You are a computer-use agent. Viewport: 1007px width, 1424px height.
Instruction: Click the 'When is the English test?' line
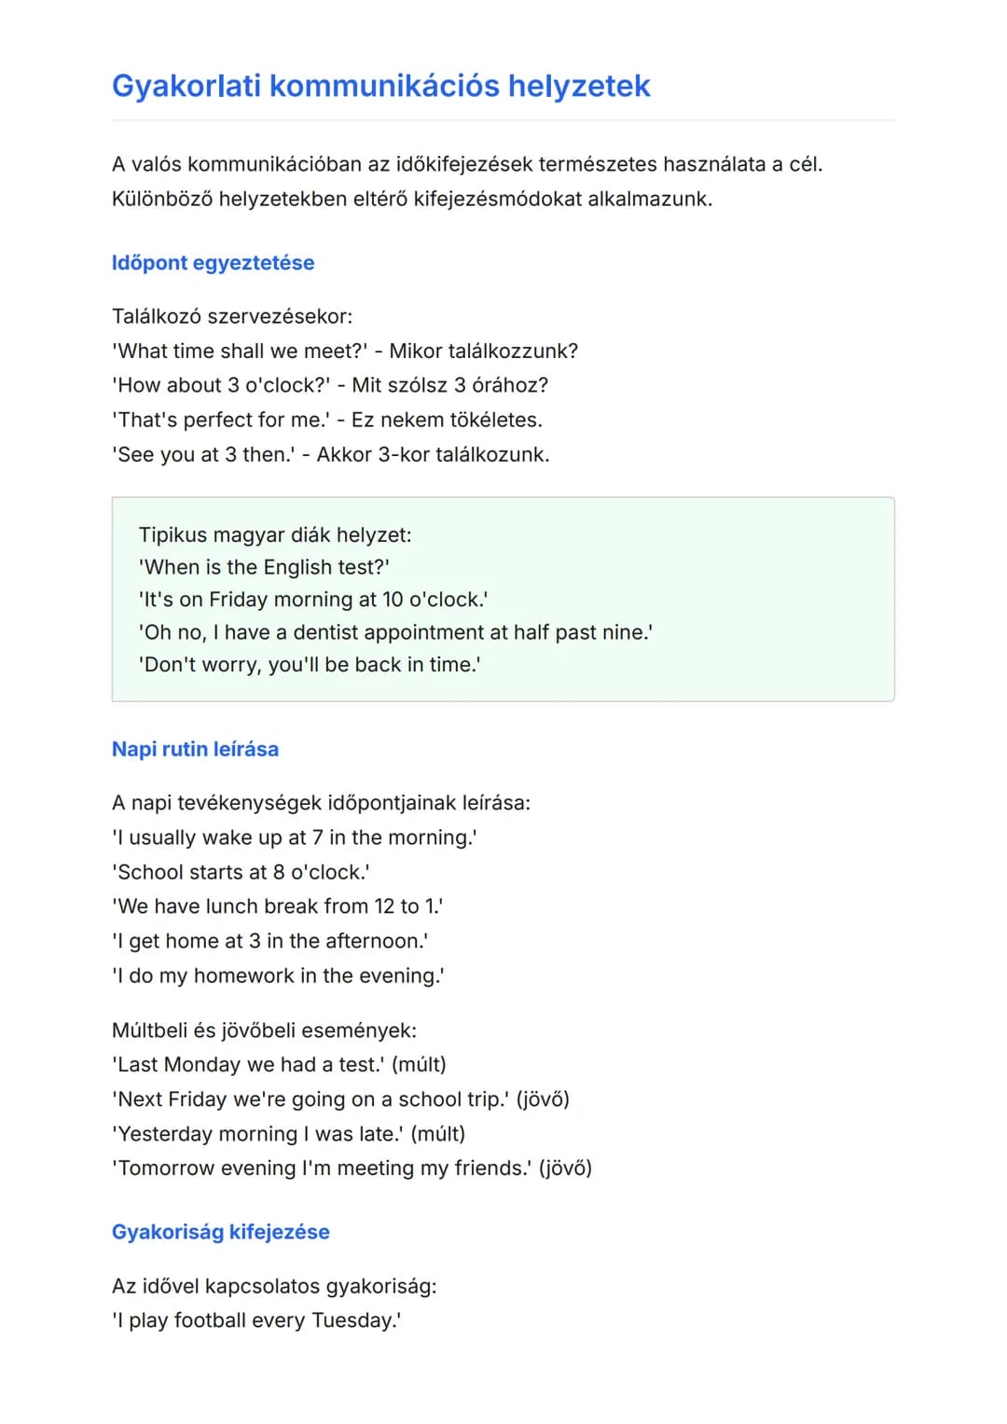pyautogui.click(x=264, y=567)
